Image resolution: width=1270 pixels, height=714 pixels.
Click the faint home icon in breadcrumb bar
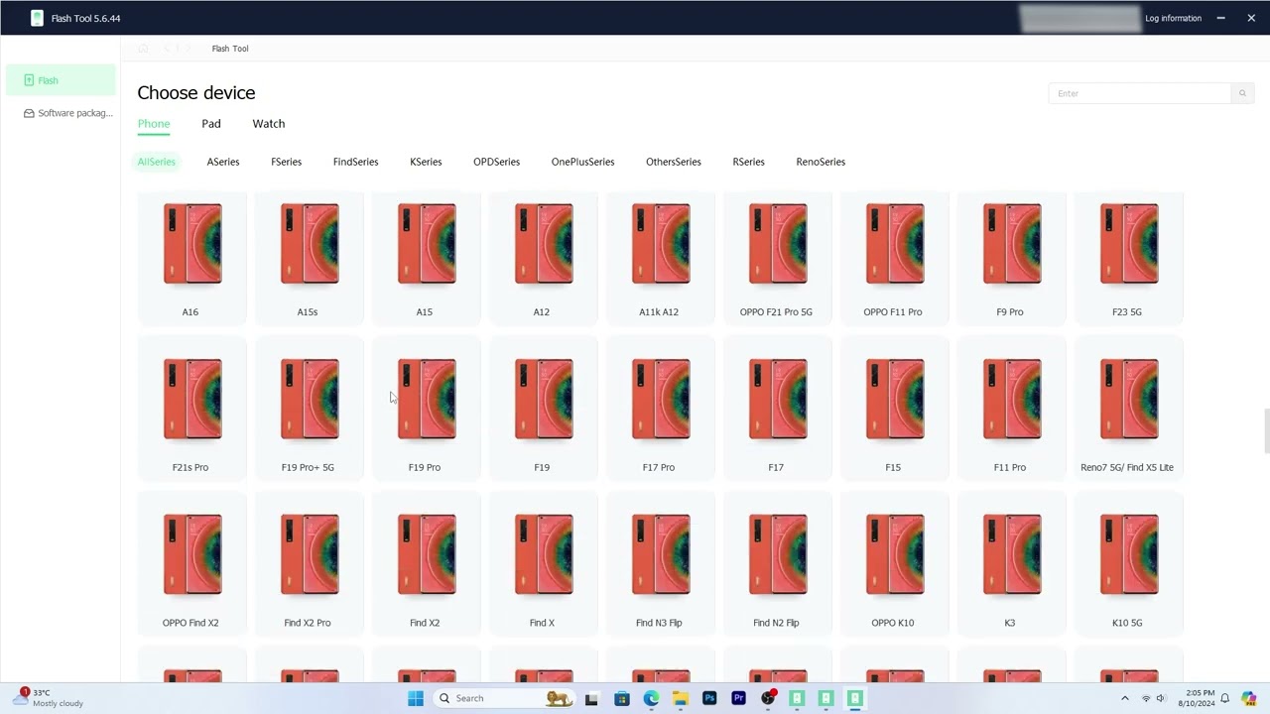[x=143, y=49]
